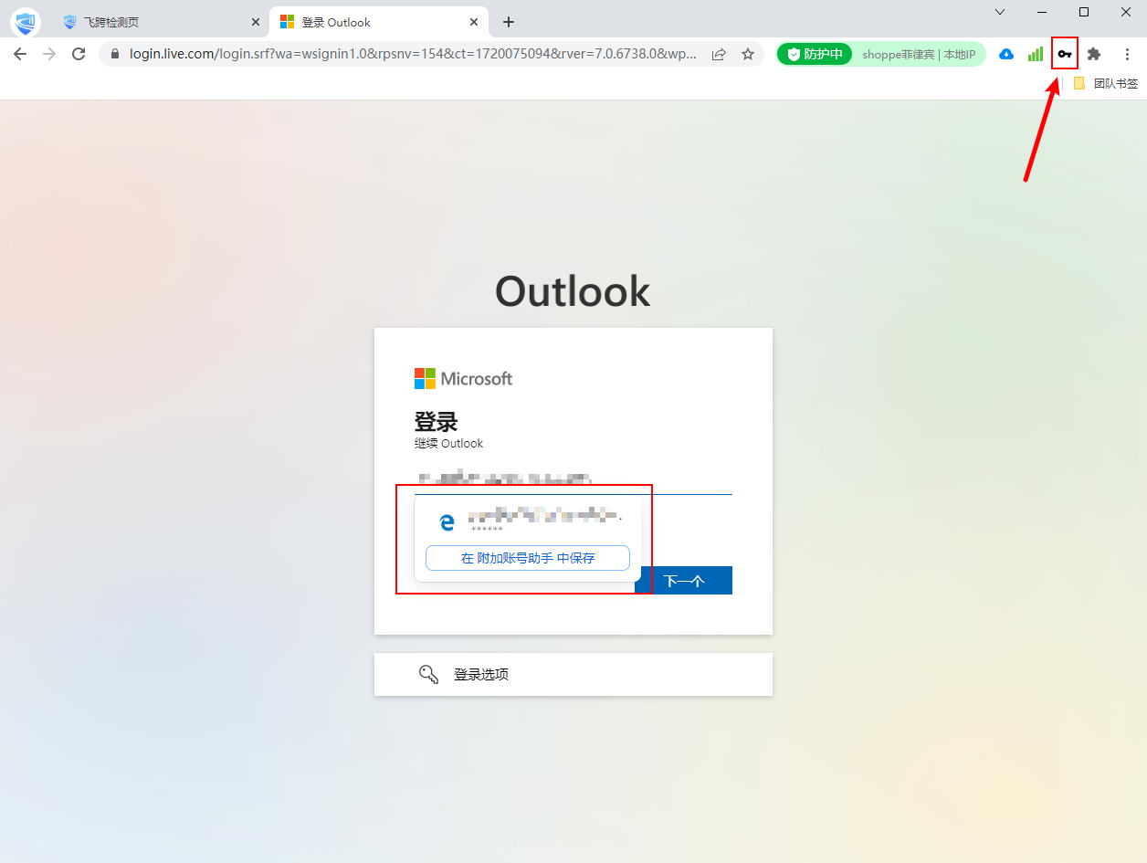
Task: Click 在 附加账号助手 中保存 button
Action: tap(528, 558)
